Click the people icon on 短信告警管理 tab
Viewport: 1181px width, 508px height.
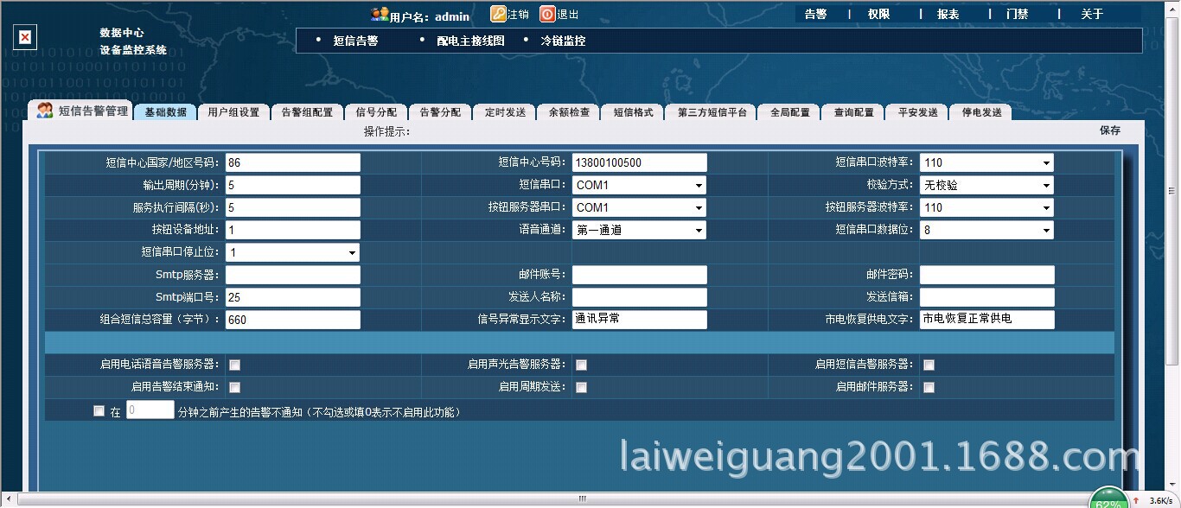point(43,111)
